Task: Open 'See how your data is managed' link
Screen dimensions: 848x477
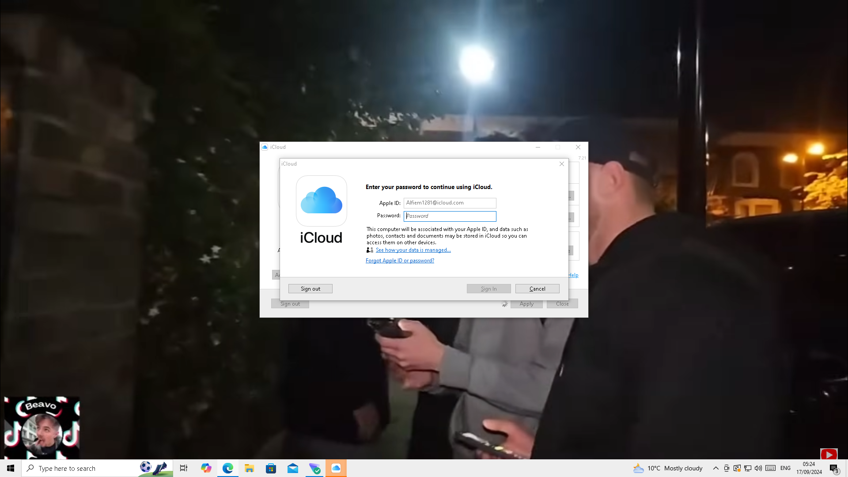Action: pos(413,250)
